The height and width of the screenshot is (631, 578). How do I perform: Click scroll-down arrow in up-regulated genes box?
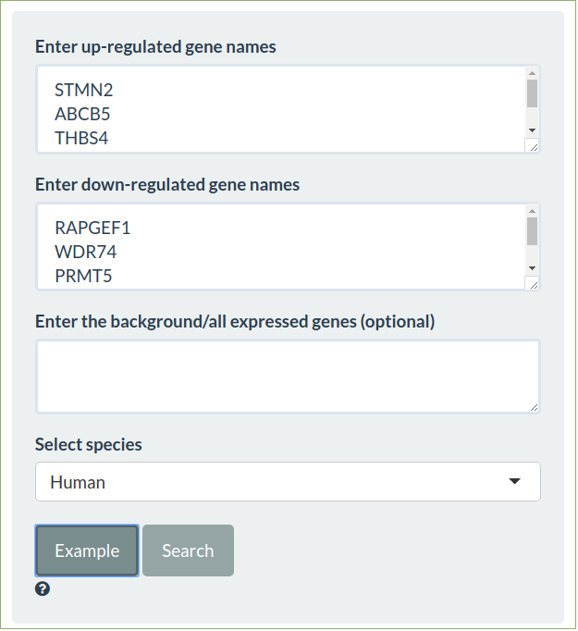click(532, 130)
